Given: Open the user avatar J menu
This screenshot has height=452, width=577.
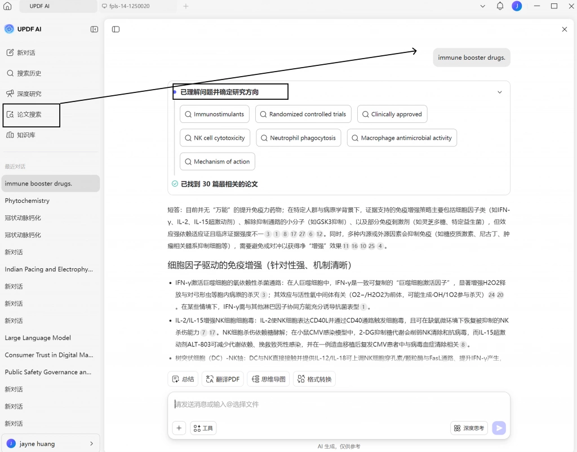Looking at the screenshot, I should point(517,6).
